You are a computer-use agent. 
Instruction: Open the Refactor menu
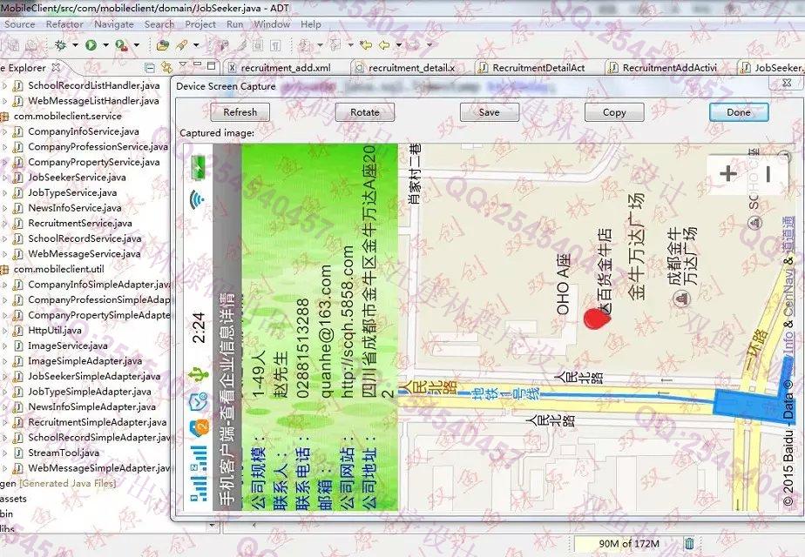pyautogui.click(x=64, y=24)
